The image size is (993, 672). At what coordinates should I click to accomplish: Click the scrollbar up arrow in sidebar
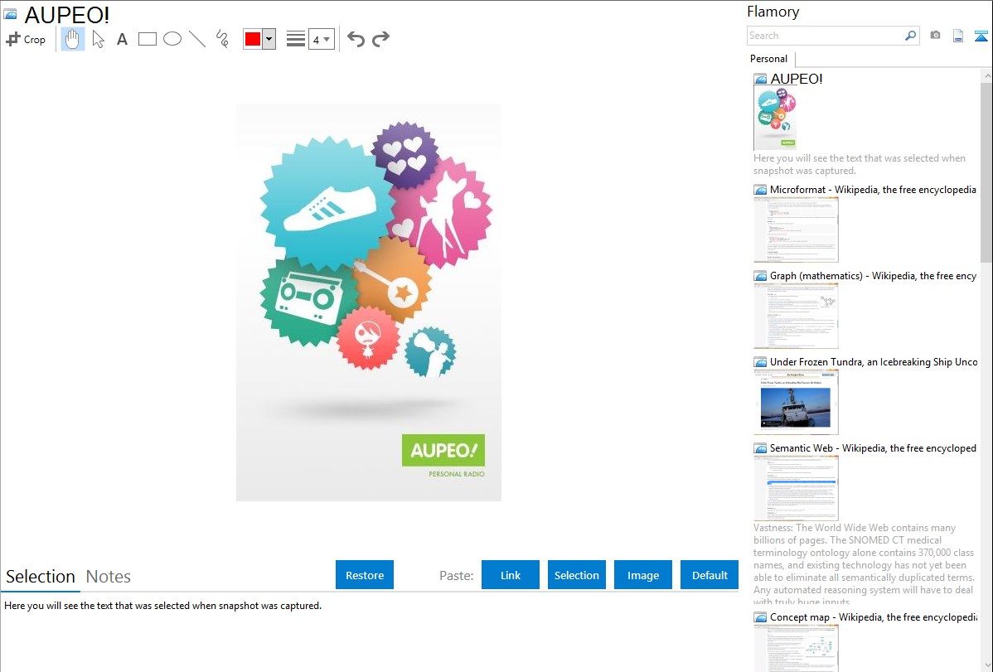pyautogui.click(x=986, y=75)
